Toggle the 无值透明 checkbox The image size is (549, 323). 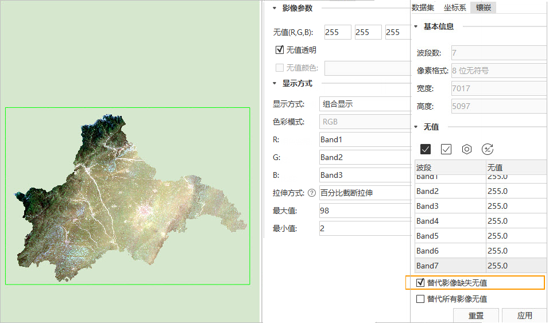(280, 50)
